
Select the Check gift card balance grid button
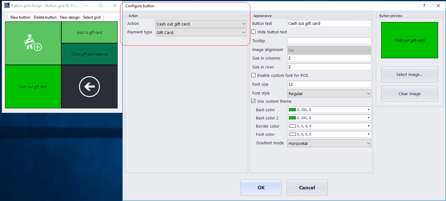pos(89,54)
